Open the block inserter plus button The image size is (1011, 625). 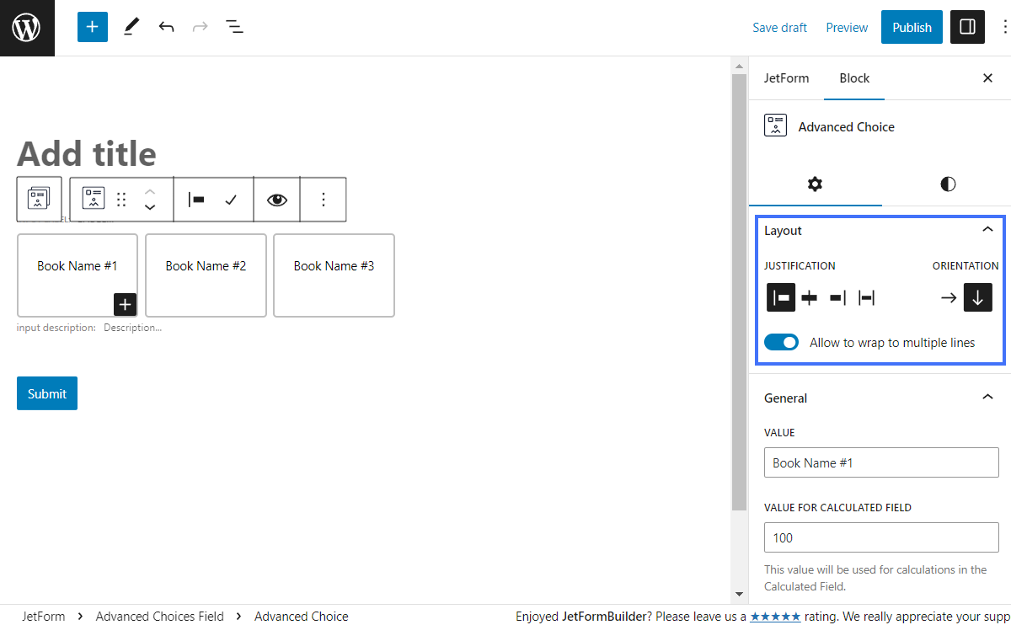click(93, 27)
